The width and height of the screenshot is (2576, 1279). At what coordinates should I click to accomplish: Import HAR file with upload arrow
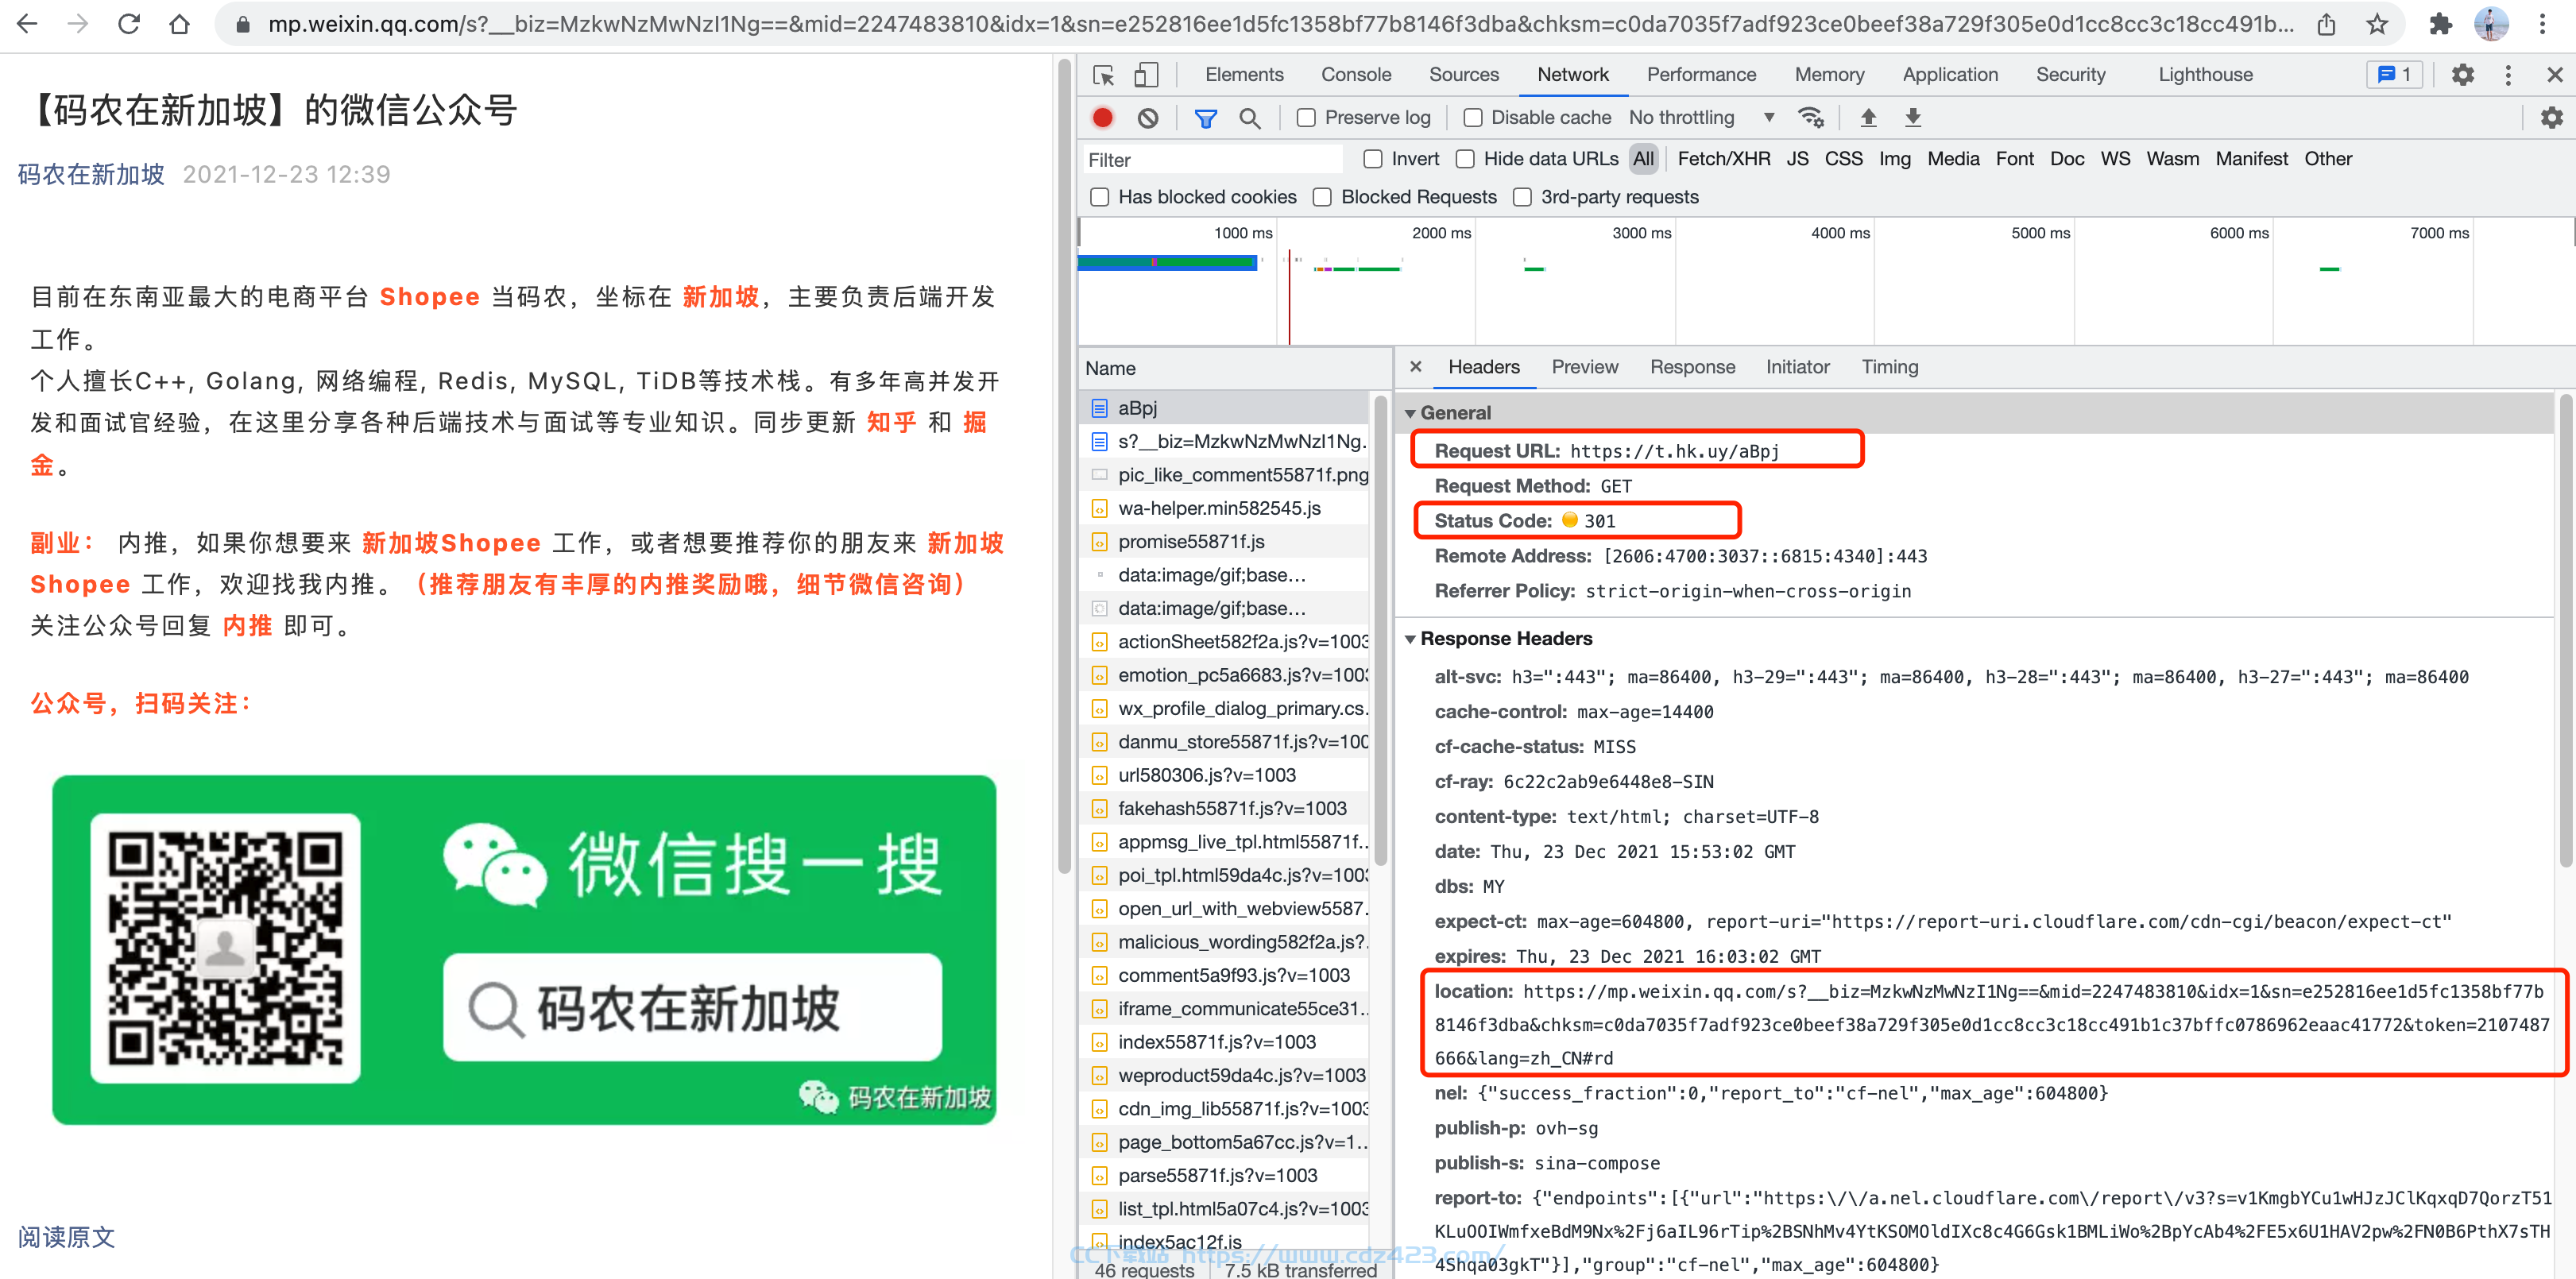(x=1868, y=118)
